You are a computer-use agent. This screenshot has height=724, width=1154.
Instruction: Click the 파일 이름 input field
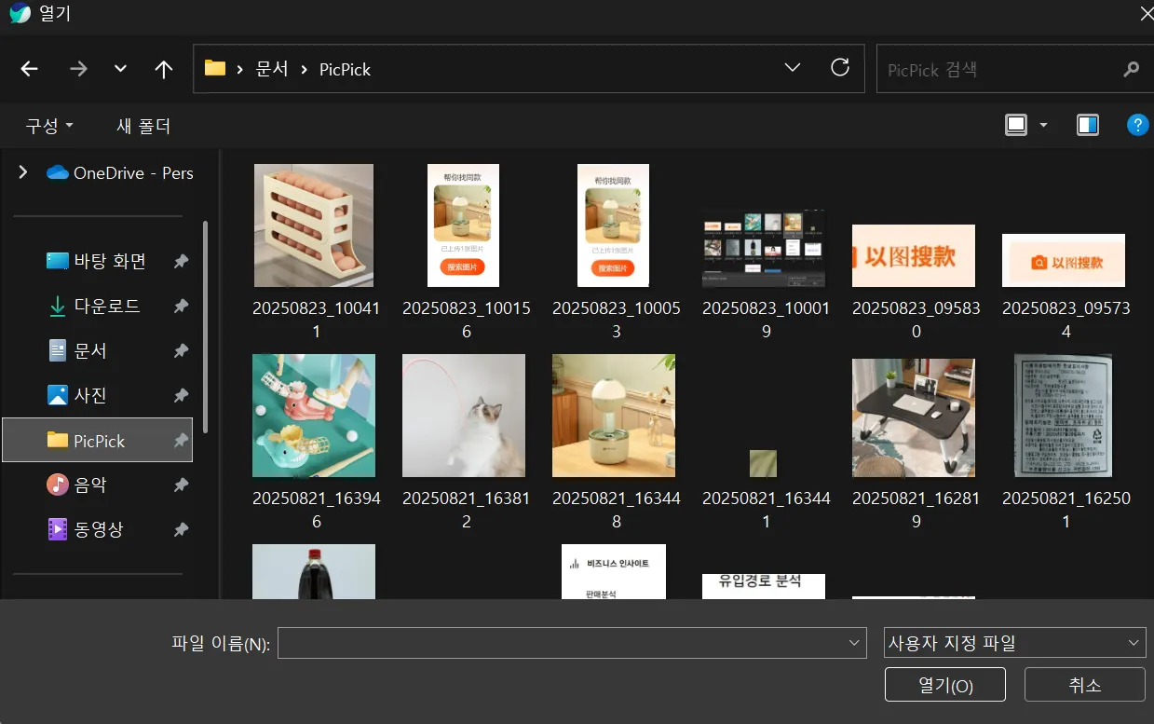pyautogui.click(x=572, y=643)
